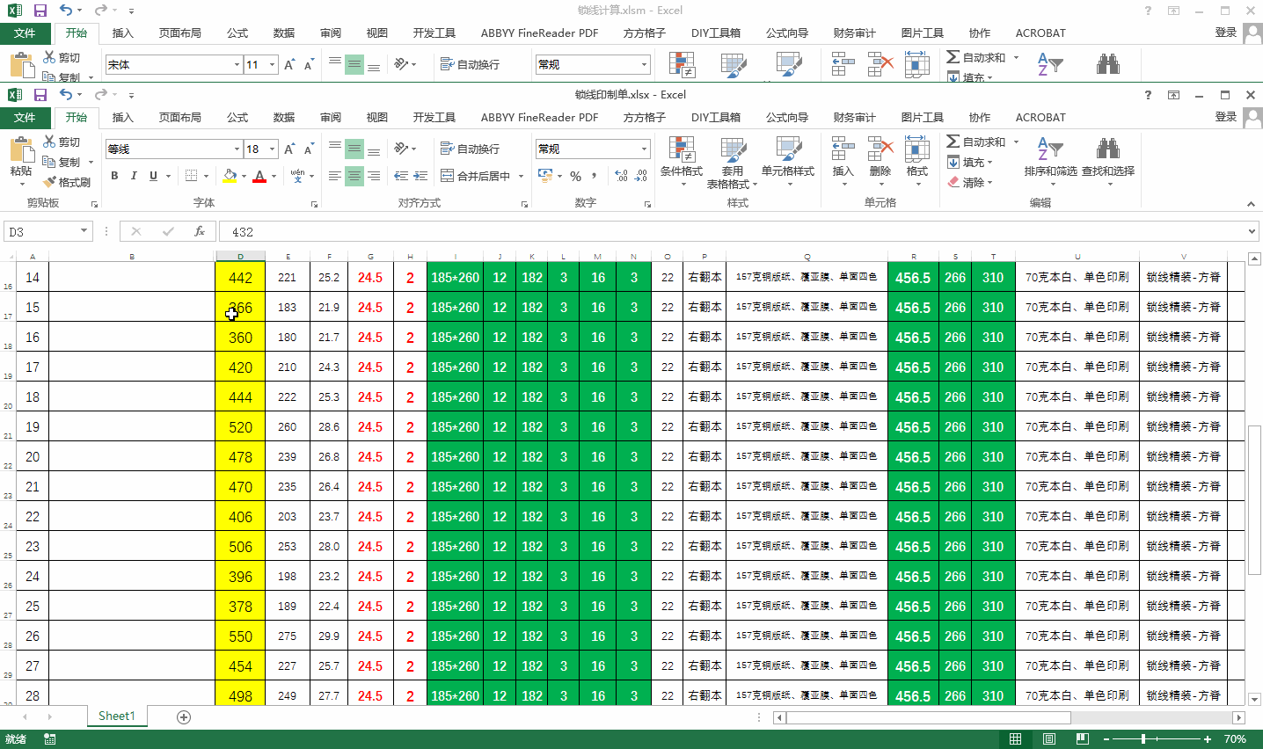Click the decrease decimal icon

click(641, 176)
